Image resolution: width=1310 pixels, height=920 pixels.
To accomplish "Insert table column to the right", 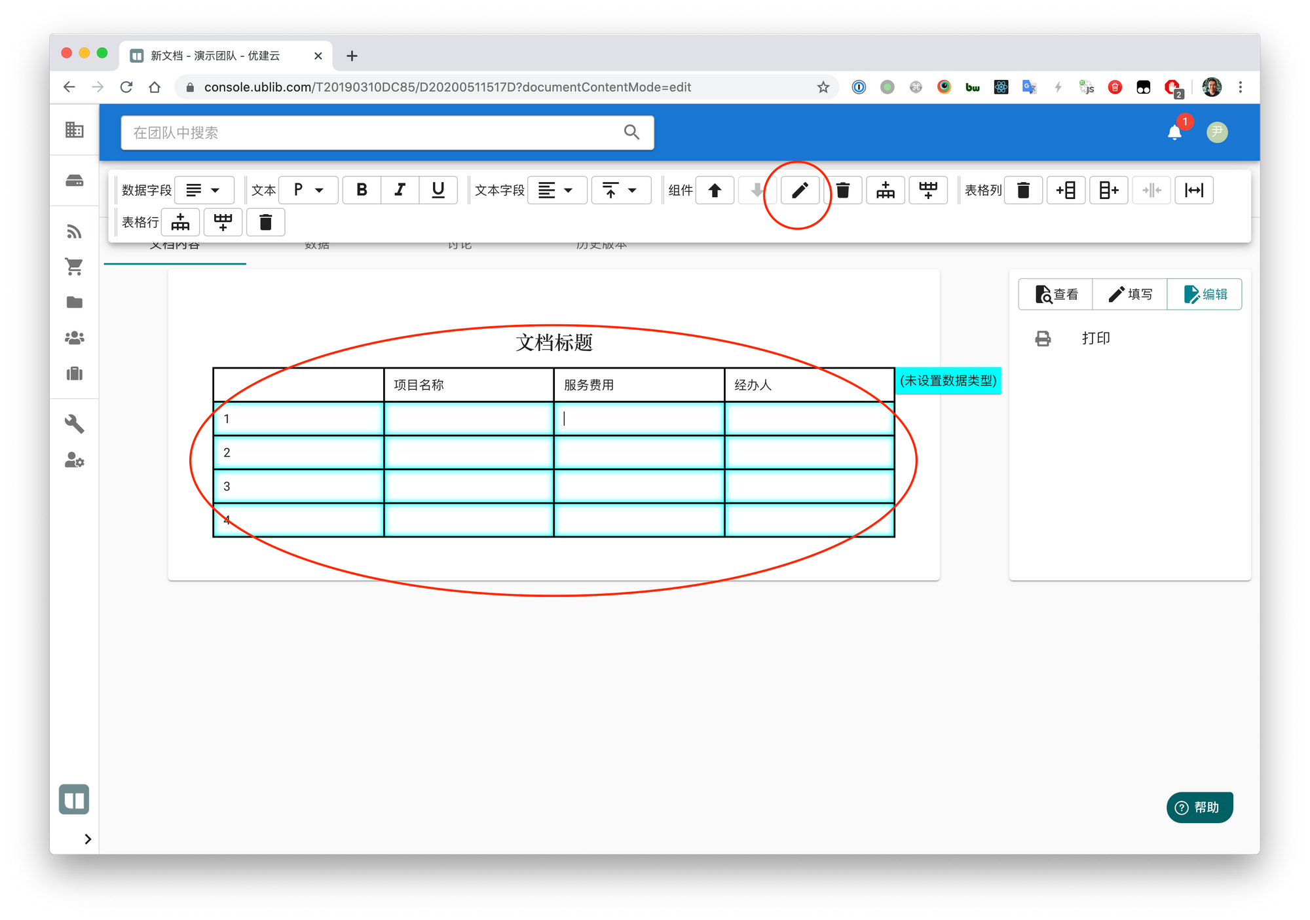I will [1108, 191].
